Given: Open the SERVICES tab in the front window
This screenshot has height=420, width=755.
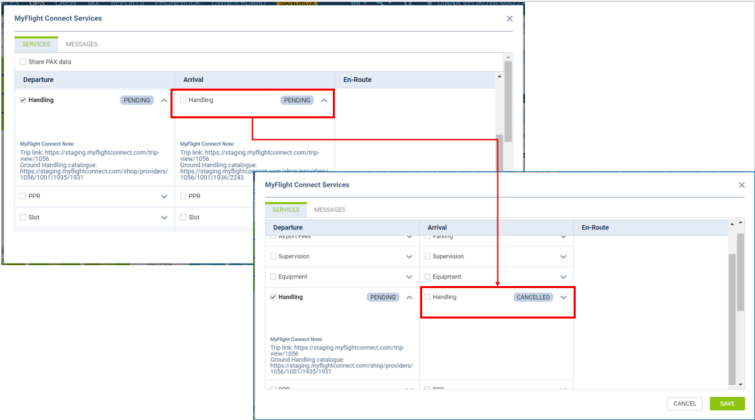Looking at the screenshot, I should point(286,210).
